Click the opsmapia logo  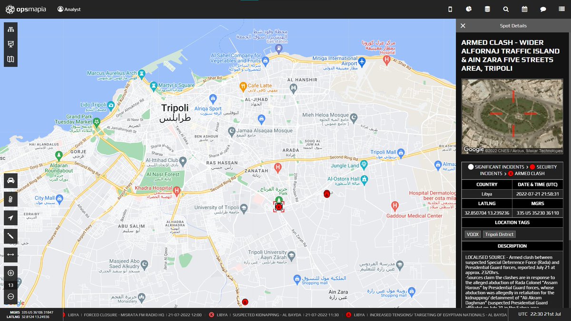pos(26,9)
